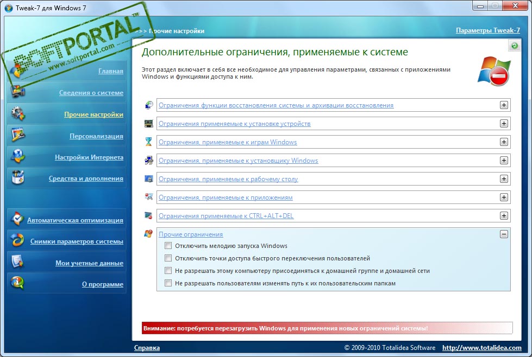Click the CTRL+ALT+DEL restrictions row icon
Viewport: 532px width, 357px height.
148,216
